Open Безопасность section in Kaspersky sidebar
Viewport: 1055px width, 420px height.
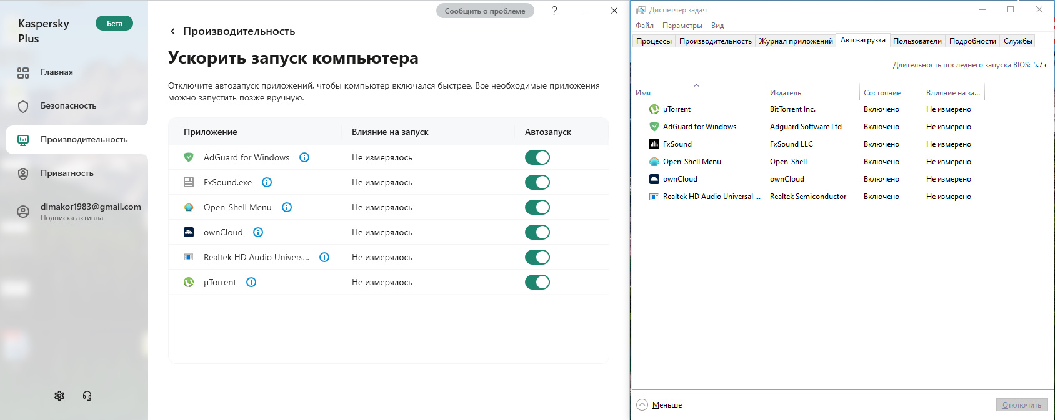click(74, 106)
